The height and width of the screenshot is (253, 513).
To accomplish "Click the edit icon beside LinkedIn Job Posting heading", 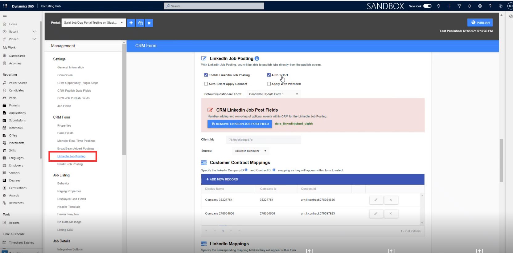I will [x=204, y=58].
